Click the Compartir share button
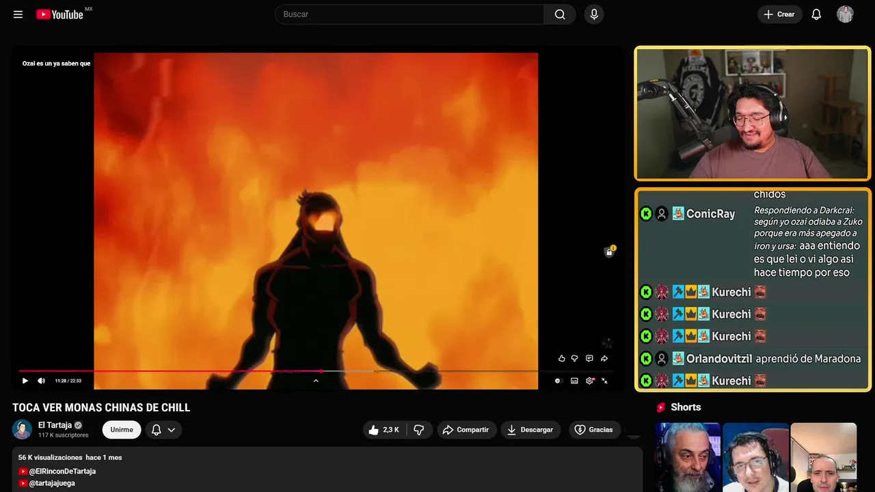875x492 pixels. pos(466,430)
